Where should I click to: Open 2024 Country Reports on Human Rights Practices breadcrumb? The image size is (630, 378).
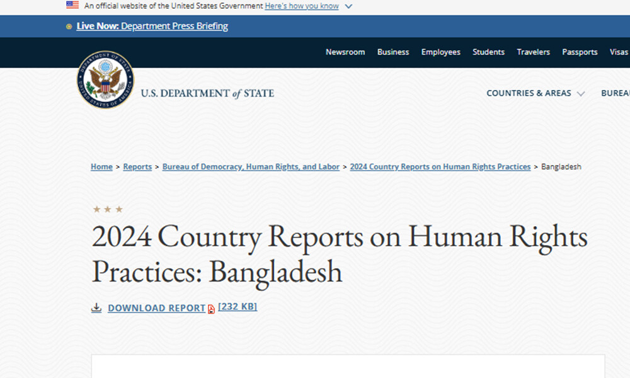click(440, 167)
